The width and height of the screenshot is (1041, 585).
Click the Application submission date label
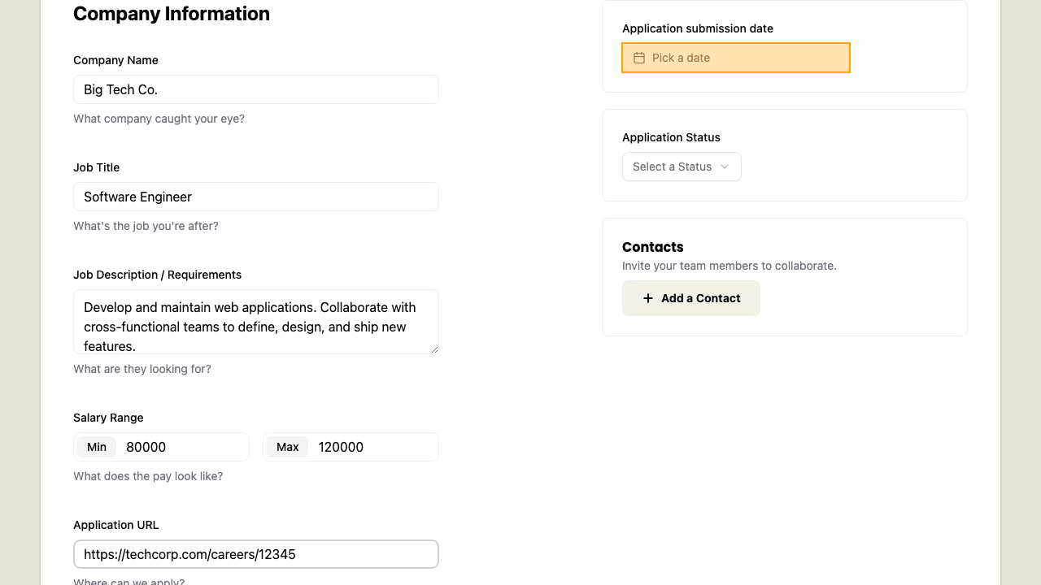click(x=699, y=28)
